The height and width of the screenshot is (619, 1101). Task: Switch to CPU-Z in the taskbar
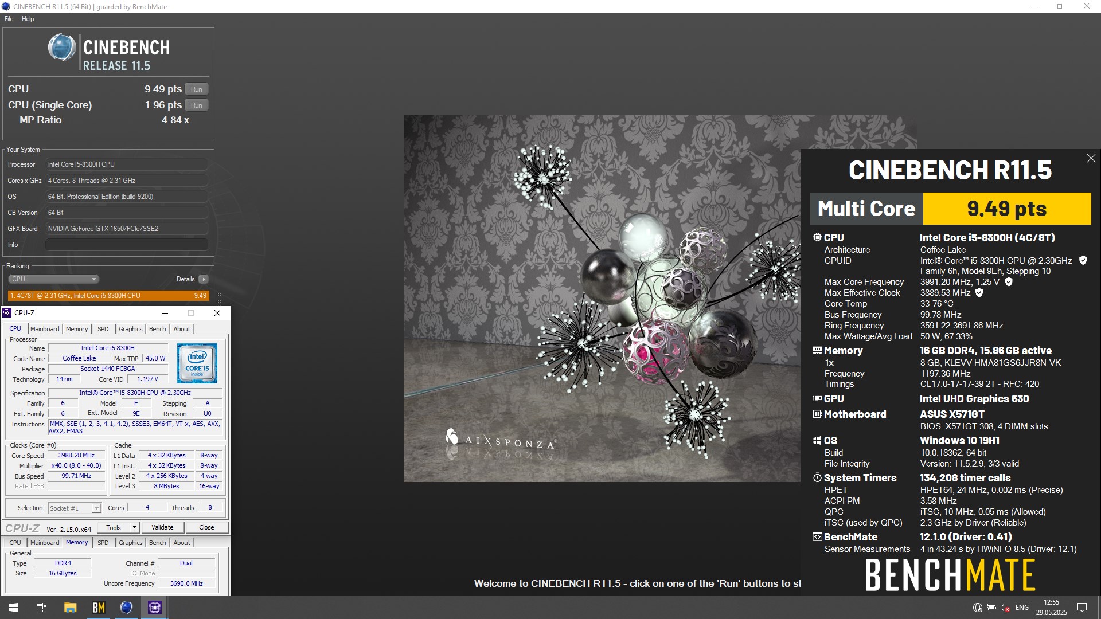point(154,608)
